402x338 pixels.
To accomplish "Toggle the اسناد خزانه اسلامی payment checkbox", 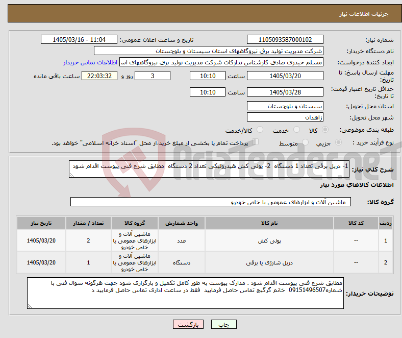I will [256, 142].
